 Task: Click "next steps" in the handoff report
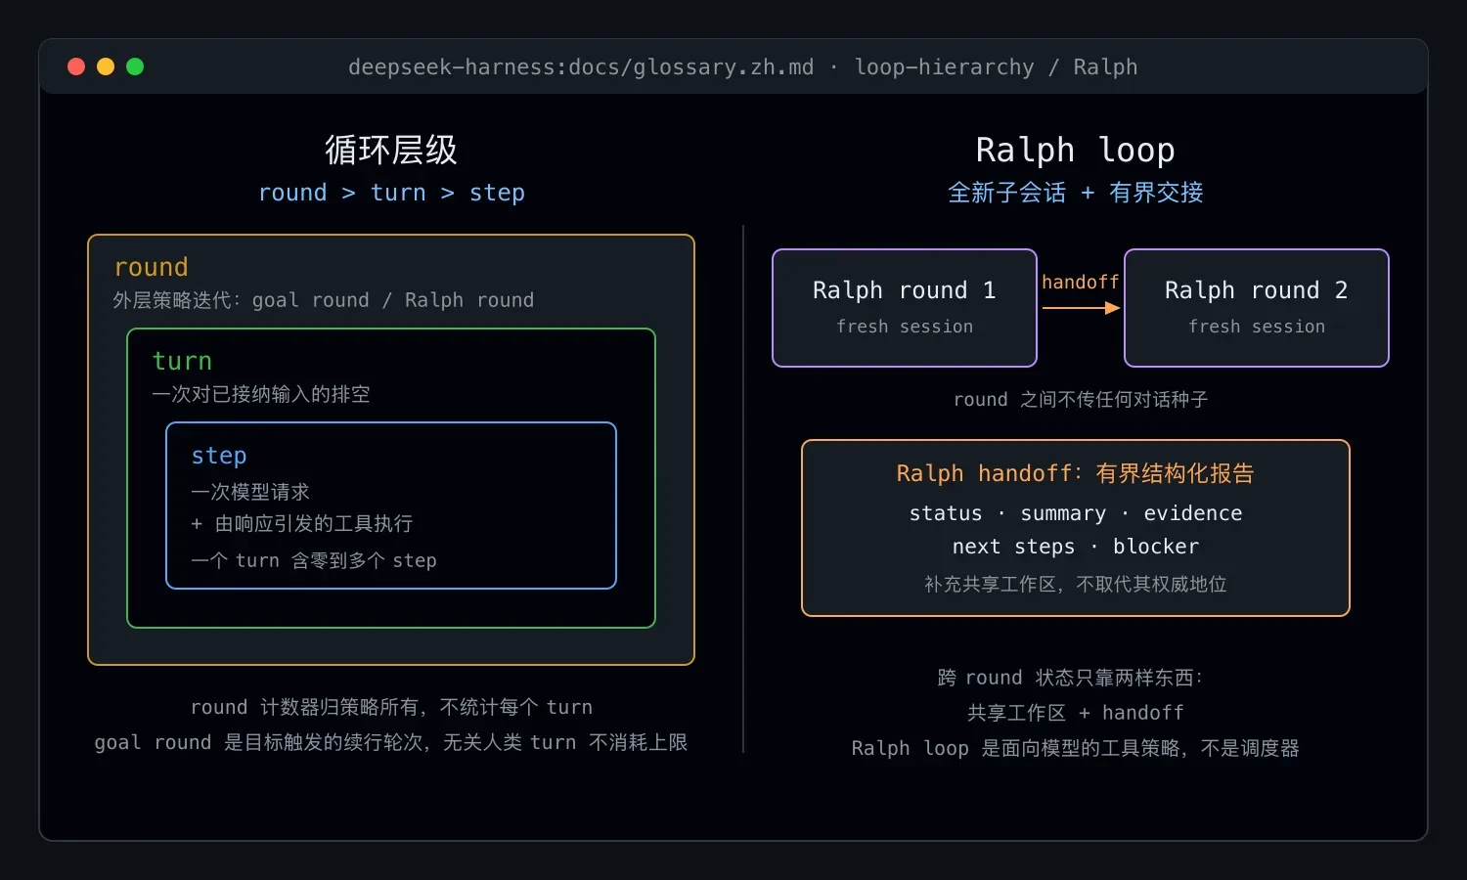click(1013, 547)
